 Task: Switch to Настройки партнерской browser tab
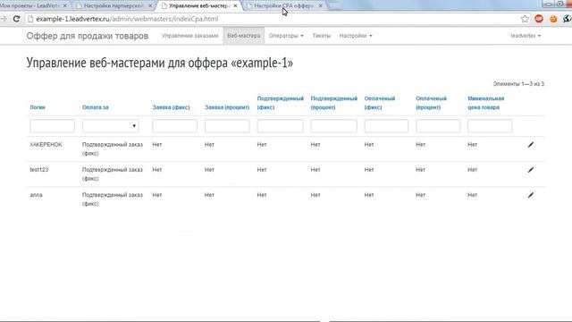coord(114,6)
